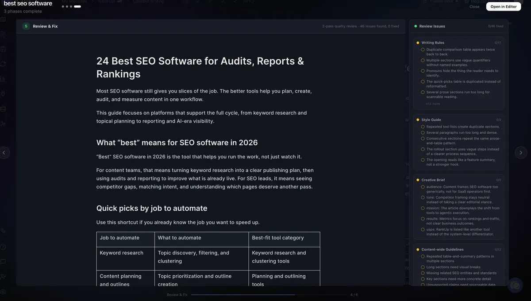Click the Review & Fix step title

tap(45, 26)
